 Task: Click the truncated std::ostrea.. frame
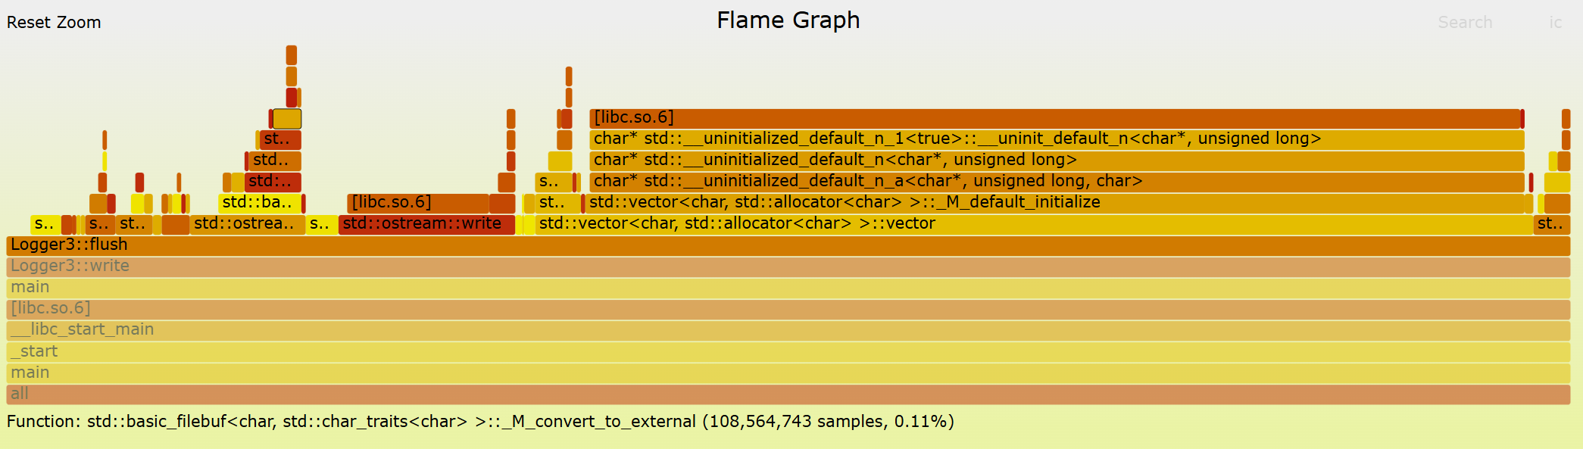tap(247, 224)
